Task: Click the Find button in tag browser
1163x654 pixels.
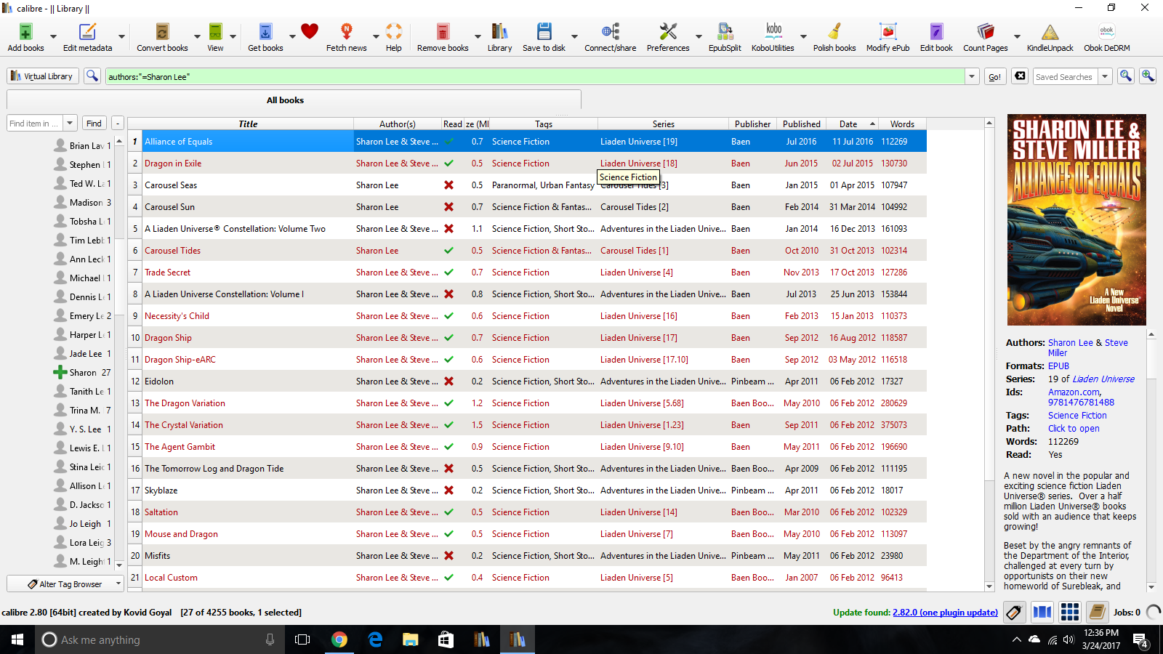Action: coord(94,124)
